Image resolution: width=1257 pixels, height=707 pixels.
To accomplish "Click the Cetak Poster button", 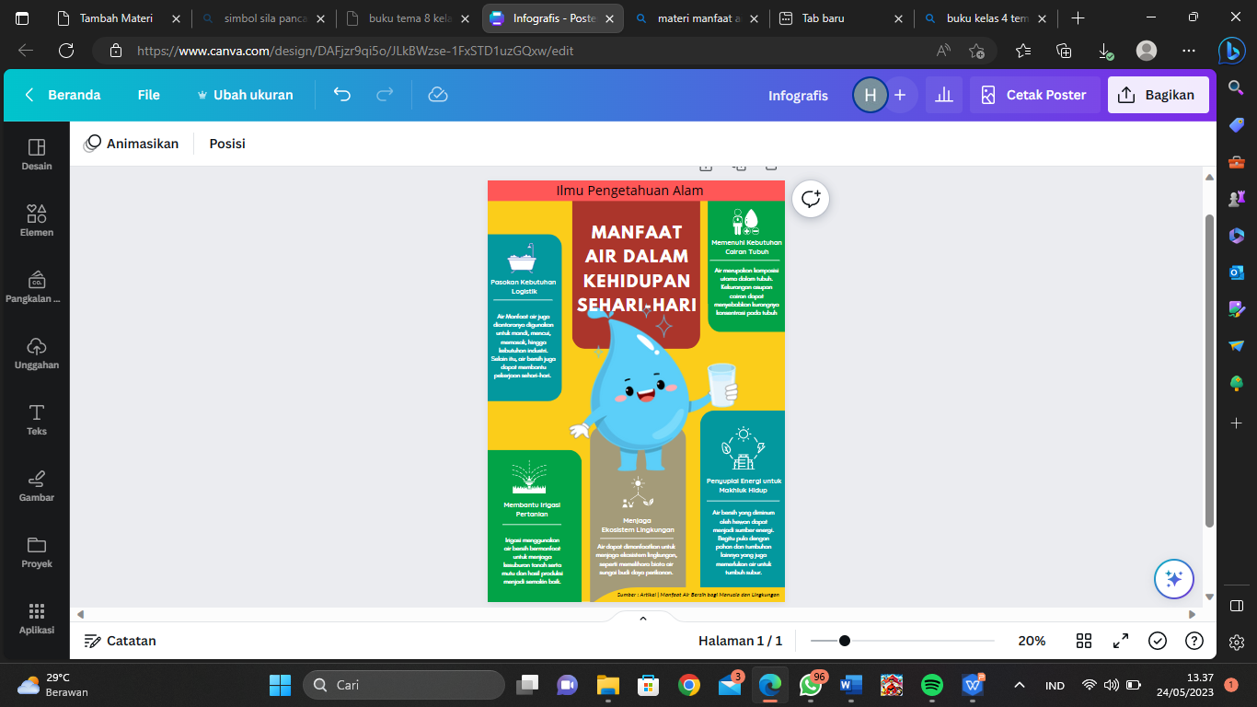I will [1034, 95].
